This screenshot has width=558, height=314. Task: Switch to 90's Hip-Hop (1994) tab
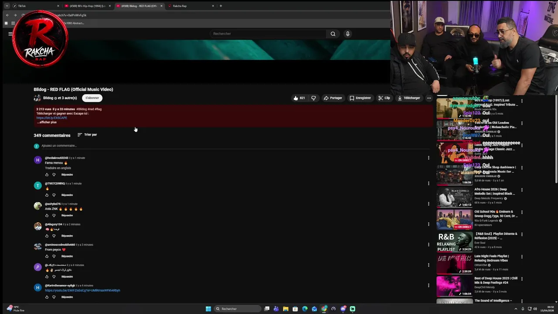click(87, 6)
